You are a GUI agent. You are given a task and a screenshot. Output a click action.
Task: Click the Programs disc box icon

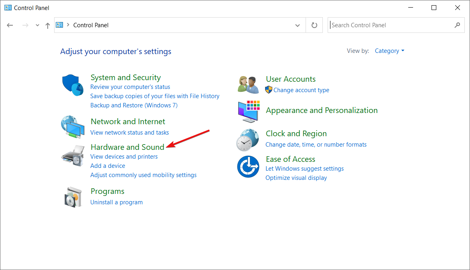click(73, 197)
